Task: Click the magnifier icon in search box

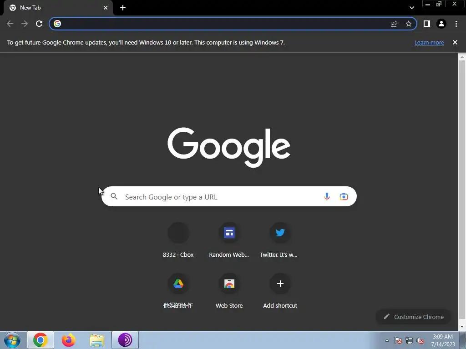Action: [x=114, y=196]
